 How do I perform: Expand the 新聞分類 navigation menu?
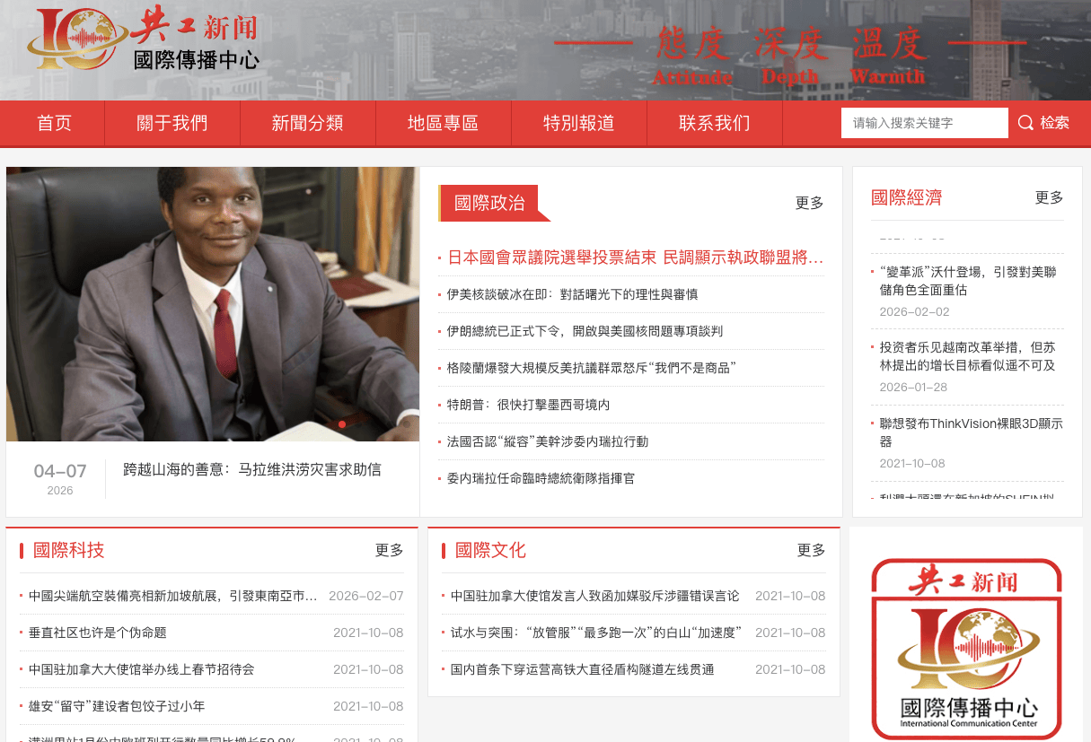(307, 123)
